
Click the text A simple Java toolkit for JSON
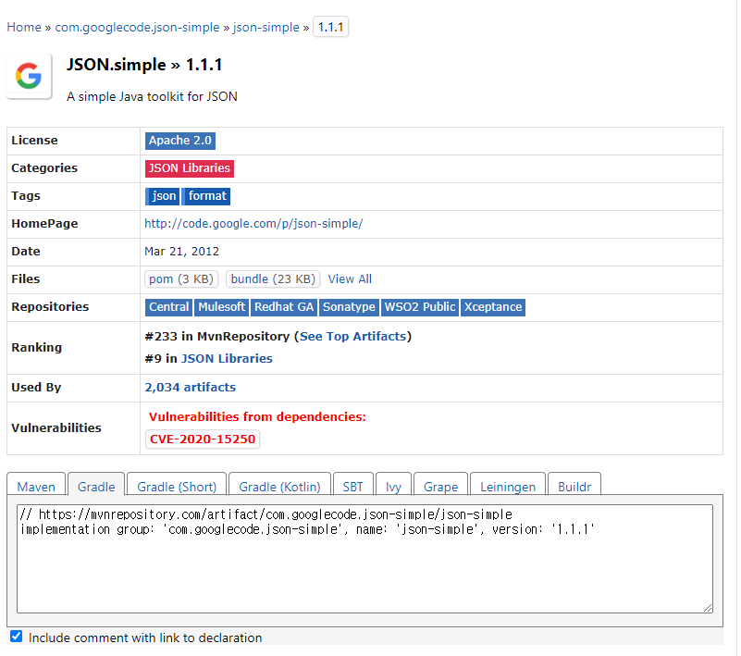(x=152, y=97)
